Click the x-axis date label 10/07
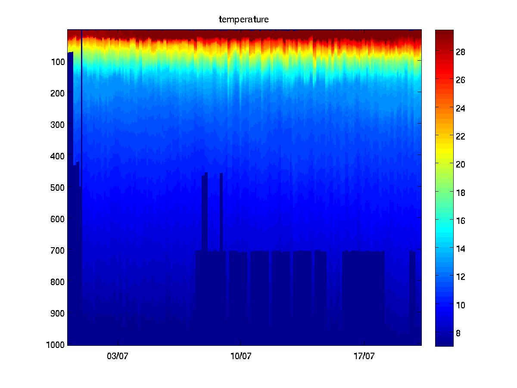The image size is (517, 388). coord(241,356)
